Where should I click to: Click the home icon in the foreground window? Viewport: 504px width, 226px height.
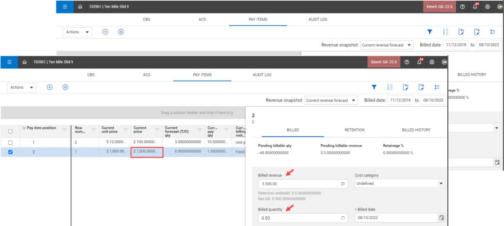(x=24, y=62)
